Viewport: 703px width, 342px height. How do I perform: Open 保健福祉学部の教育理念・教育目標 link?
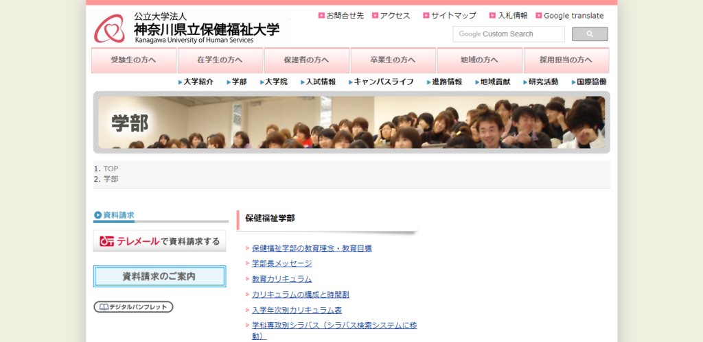[312, 248]
